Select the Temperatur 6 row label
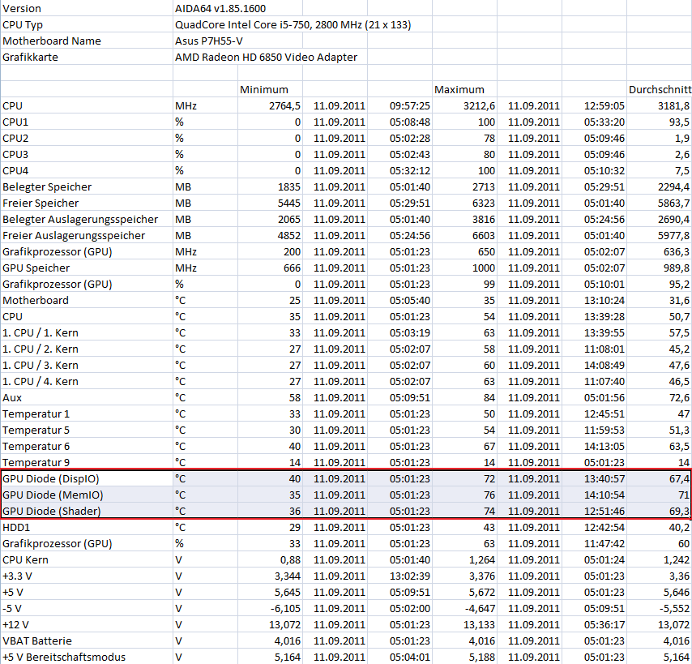The image size is (692, 664). [36, 447]
